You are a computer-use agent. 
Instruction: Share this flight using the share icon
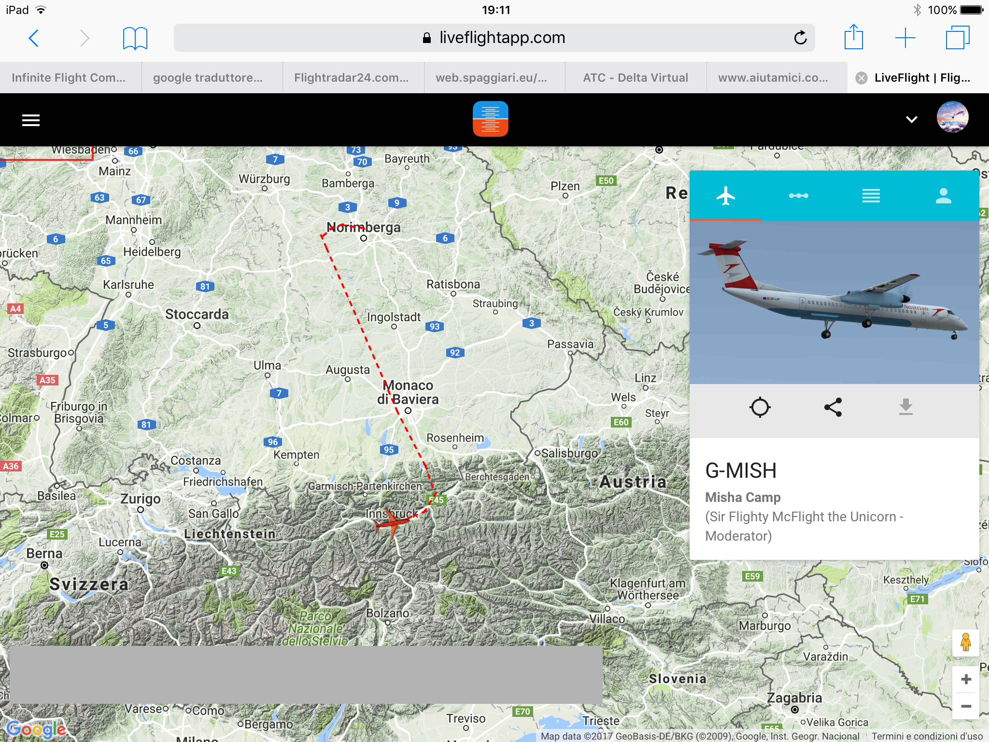pos(833,407)
